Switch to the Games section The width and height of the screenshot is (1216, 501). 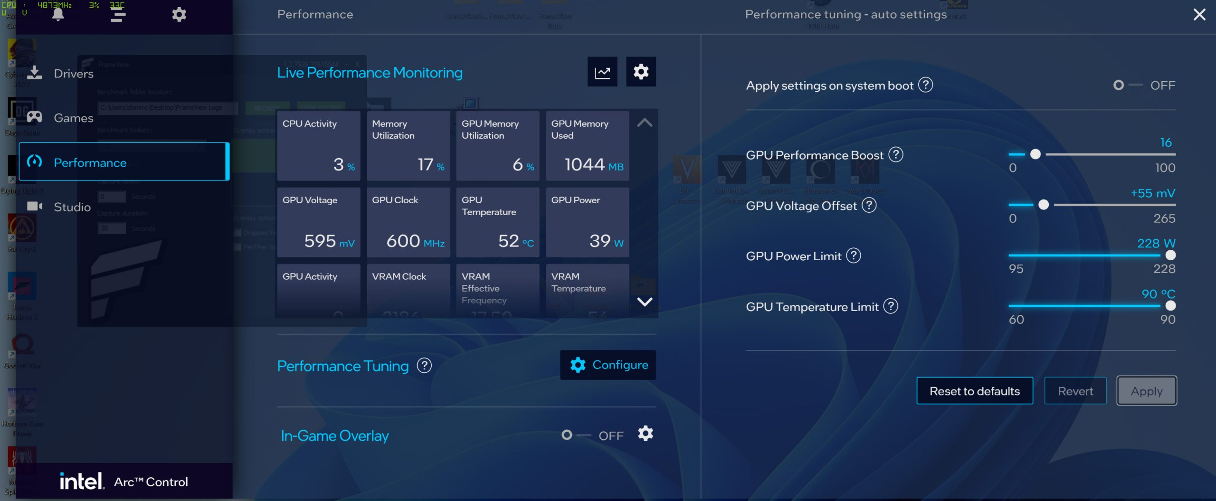73,117
